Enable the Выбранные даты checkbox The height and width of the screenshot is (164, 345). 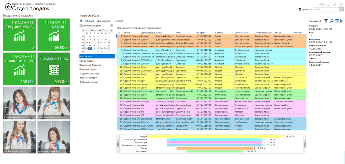coord(81,26)
